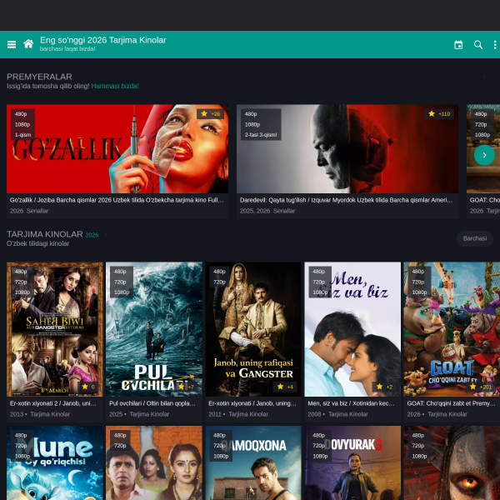Click the Barchasi button

pyautogui.click(x=474, y=238)
